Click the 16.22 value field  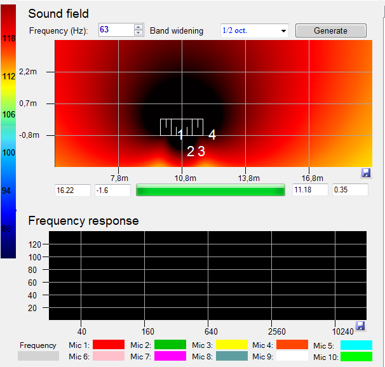click(x=73, y=190)
